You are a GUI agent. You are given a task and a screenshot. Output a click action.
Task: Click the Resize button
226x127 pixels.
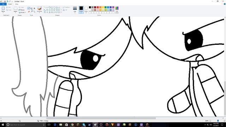(x=22, y=10)
